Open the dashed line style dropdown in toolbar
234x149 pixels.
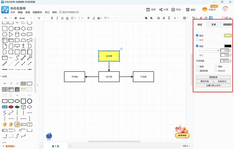(x=106, y=18)
